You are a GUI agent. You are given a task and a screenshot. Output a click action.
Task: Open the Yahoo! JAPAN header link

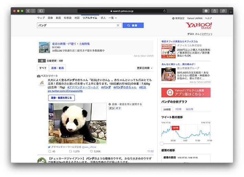click(195, 18)
